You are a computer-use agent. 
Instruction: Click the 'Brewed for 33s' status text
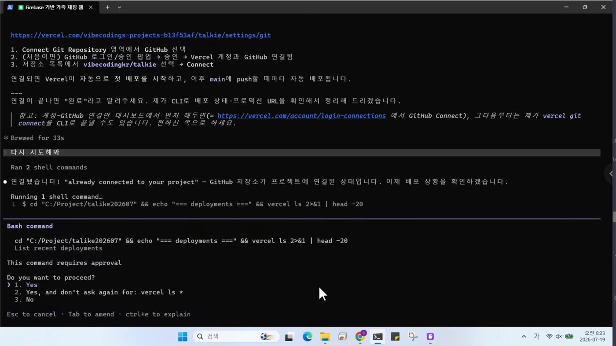click(37, 138)
